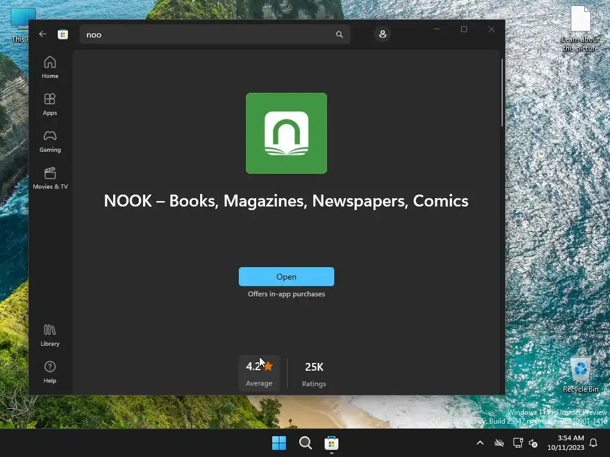Click the search magnifier icon

tap(339, 35)
